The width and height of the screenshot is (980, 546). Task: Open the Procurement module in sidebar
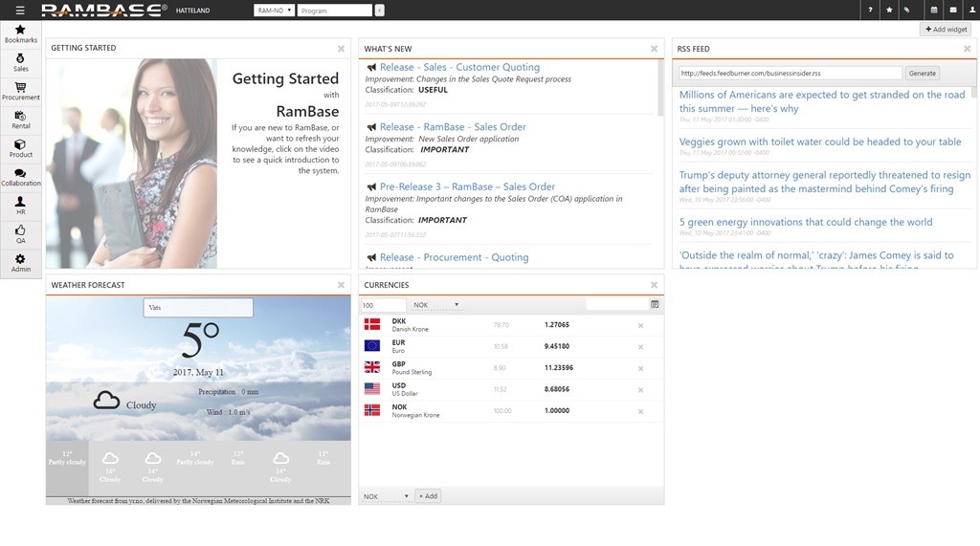[21, 91]
